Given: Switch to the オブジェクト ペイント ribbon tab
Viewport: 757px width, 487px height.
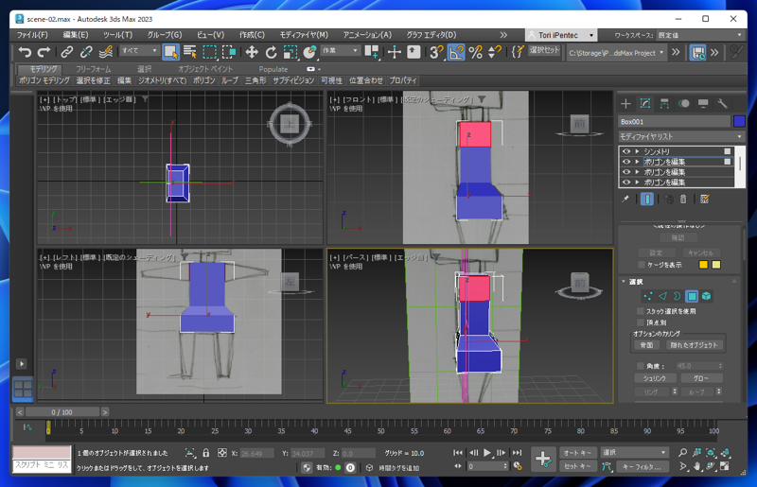Looking at the screenshot, I should click(205, 69).
